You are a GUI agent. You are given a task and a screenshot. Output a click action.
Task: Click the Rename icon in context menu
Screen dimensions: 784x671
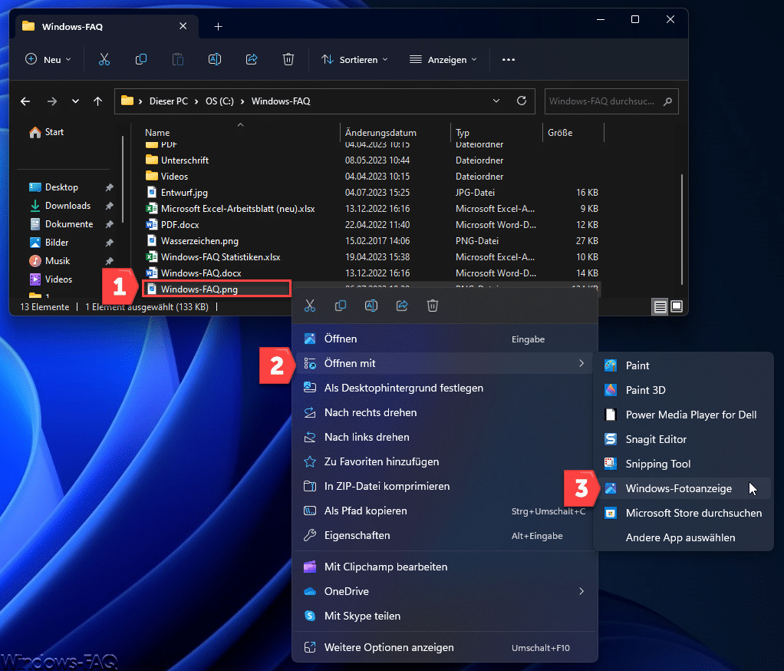(371, 306)
